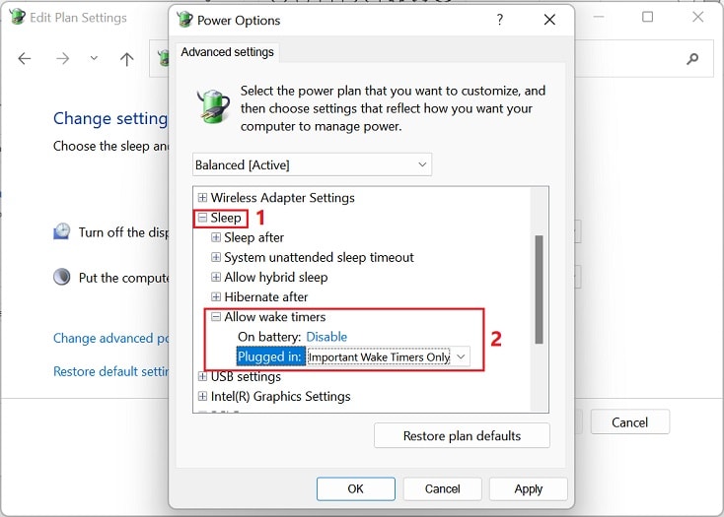Image resolution: width=724 pixels, height=517 pixels.
Task: Close the Edit Plan Settings window
Action: click(697, 17)
